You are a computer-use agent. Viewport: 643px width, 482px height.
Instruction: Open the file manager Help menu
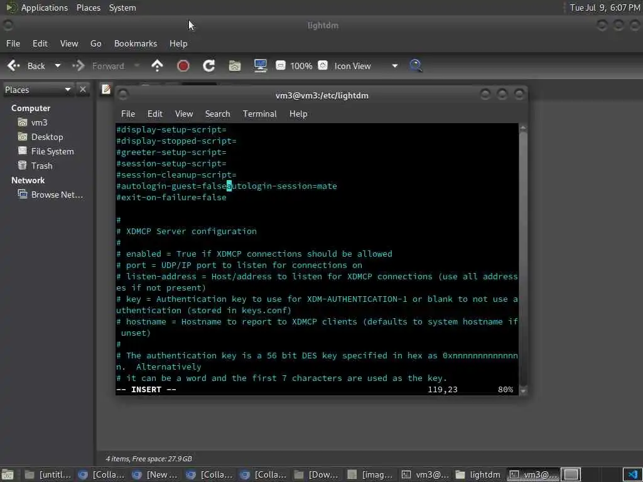click(x=178, y=43)
